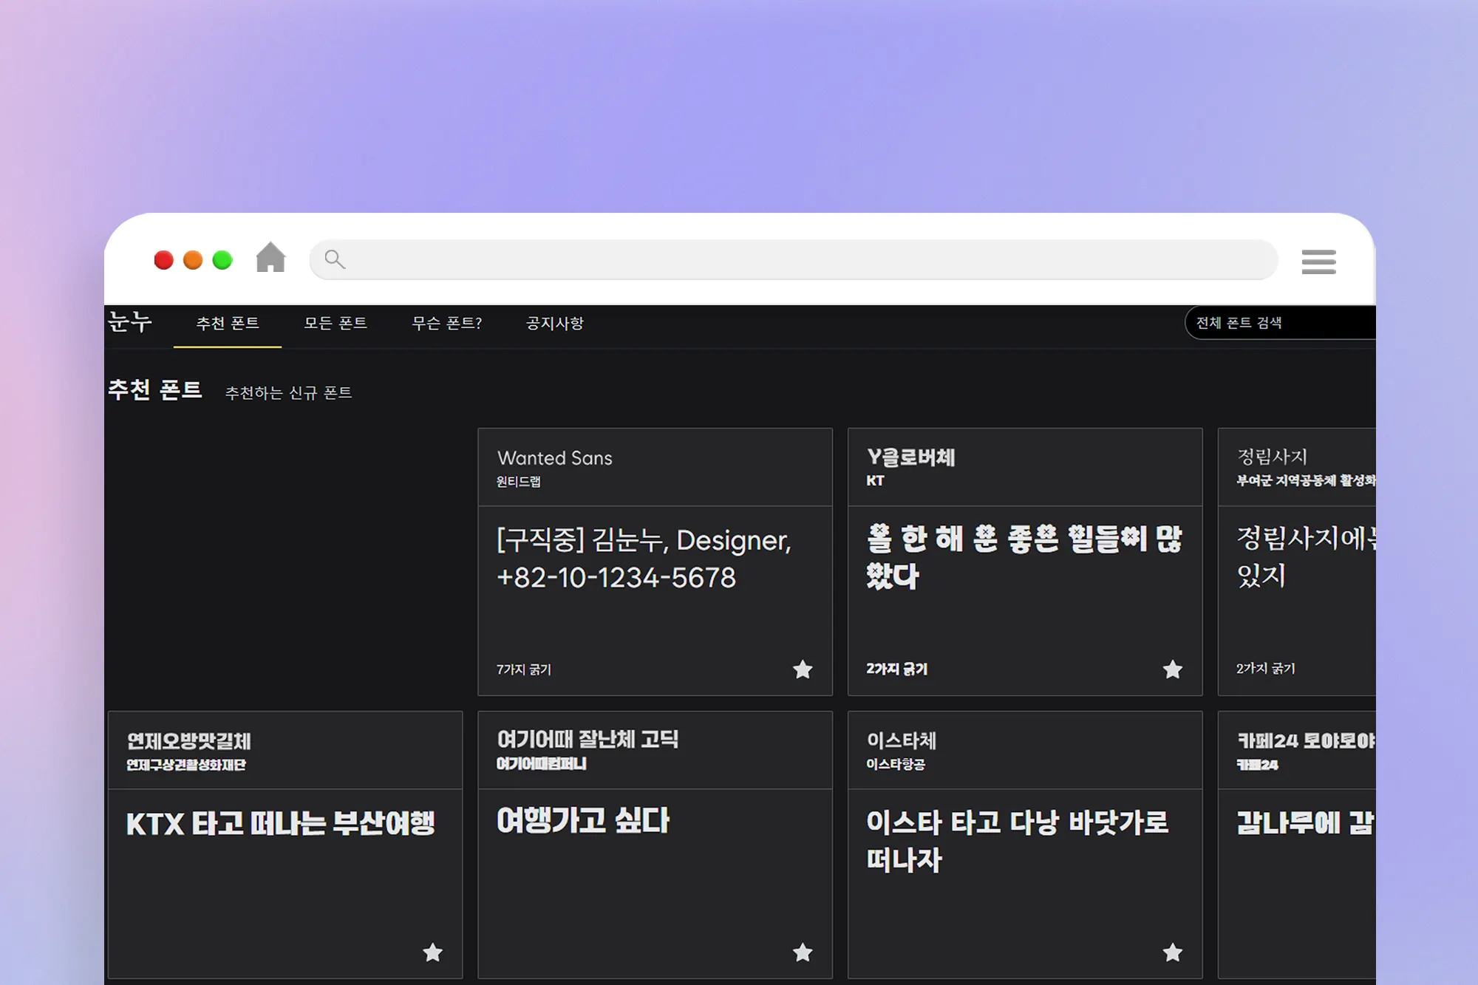Open the hamburger menu icon
This screenshot has width=1478, height=985.
pos(1318,262)
